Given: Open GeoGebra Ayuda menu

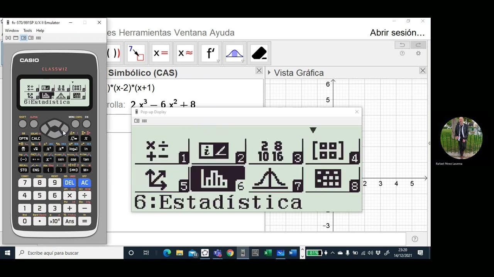Looking at the screenshot, I should (222, 33).
